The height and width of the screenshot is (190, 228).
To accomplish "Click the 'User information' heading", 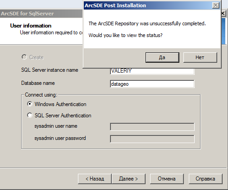I will pyautogui.click(x=31, y=26).
